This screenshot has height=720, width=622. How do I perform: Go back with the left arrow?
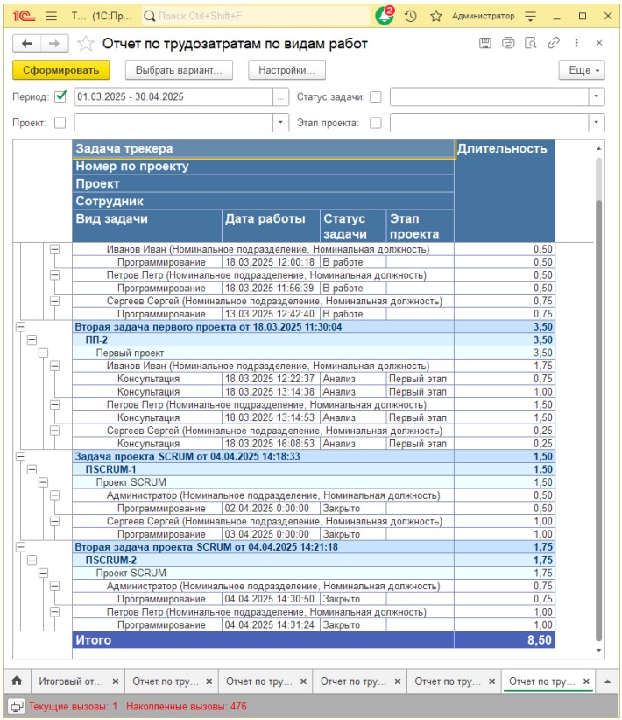(27, 44)
